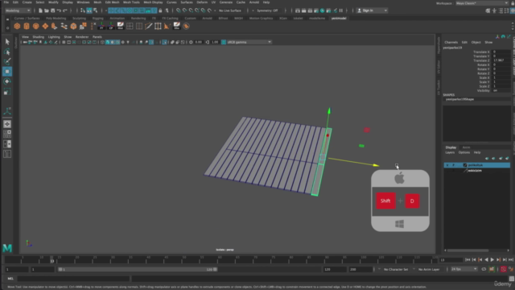Toggle the loop playback icon near fps
Screen dimensions: 515x290
pos(484,269)
